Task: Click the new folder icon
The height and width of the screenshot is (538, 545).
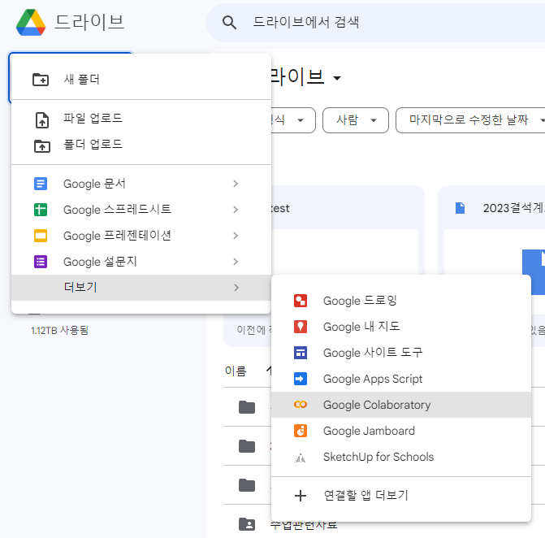Action: click(x=41, y=80)
